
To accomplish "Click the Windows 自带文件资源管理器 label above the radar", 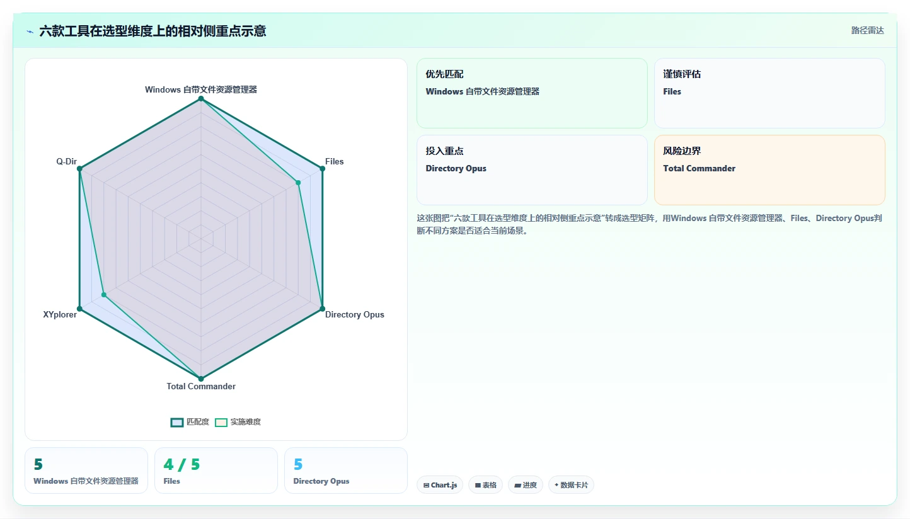I will [x=201, y=89].
